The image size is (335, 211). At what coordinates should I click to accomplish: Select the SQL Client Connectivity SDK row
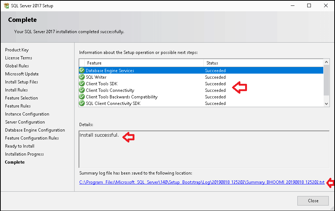201,103
